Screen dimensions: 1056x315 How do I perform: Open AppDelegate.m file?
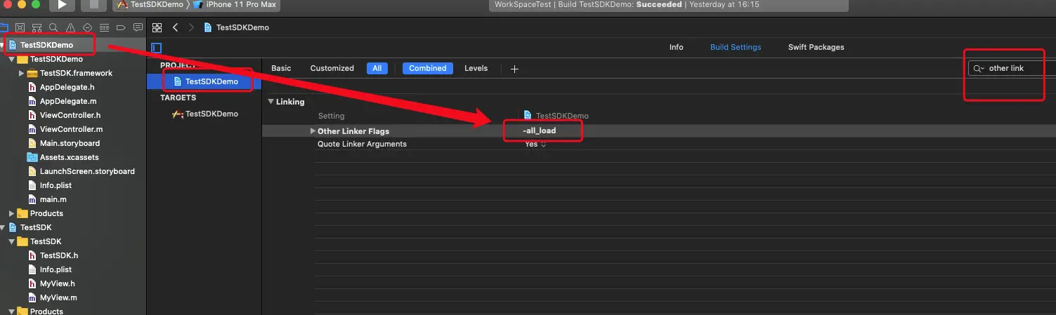[x=68, y=101]
